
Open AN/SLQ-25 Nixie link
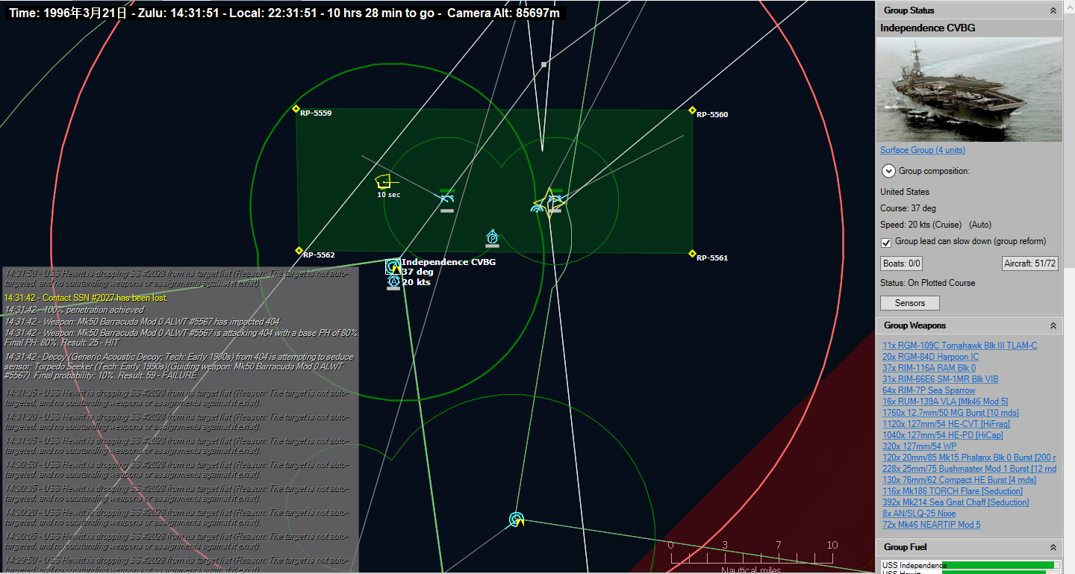tap(919, 514)
